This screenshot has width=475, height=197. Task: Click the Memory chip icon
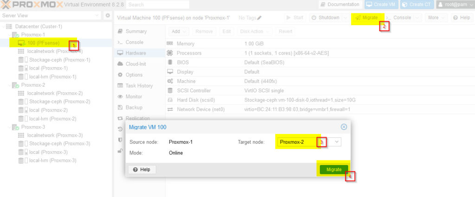pos(170,44)
